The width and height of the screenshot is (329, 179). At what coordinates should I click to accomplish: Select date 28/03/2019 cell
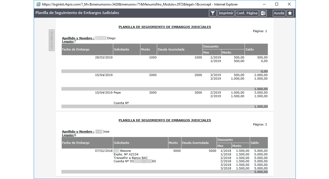pyautogui.click(x=104, y=58)
